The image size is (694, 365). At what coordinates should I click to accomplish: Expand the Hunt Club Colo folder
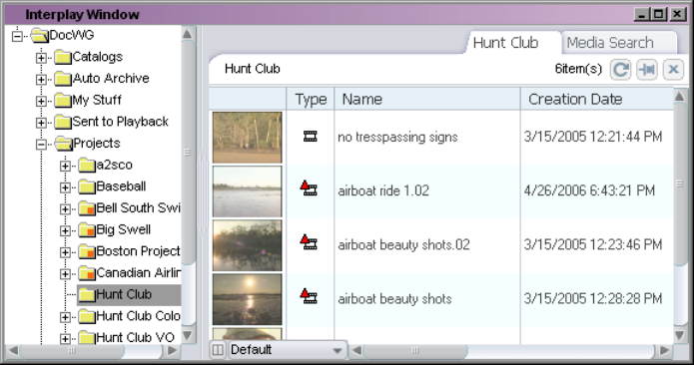point(65,318)
